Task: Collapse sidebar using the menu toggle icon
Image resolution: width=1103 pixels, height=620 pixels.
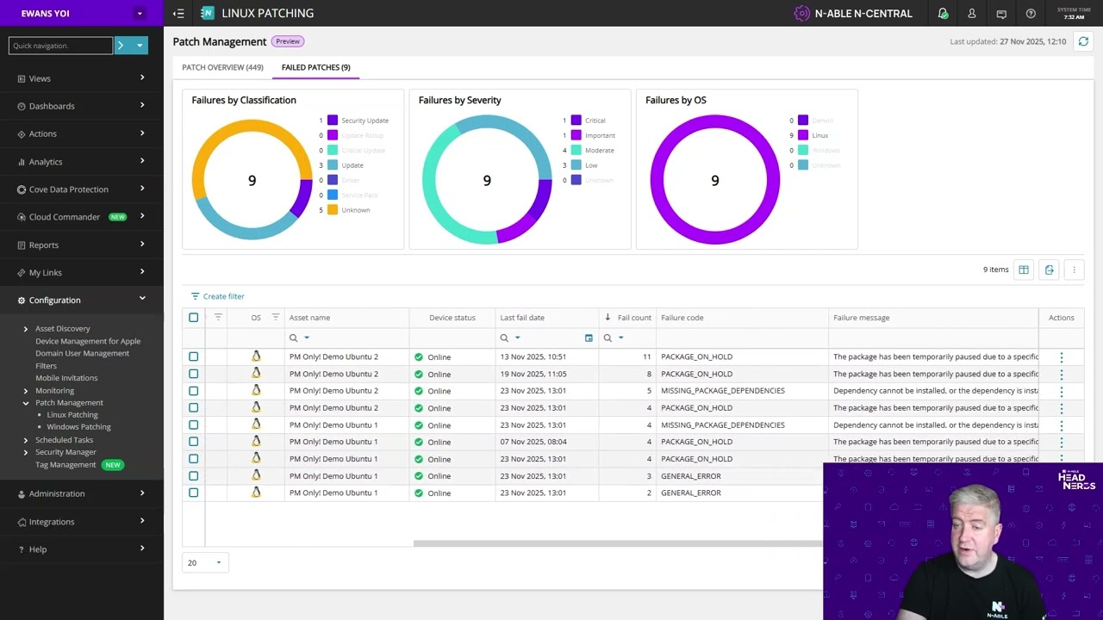Action: pos(178,14)
